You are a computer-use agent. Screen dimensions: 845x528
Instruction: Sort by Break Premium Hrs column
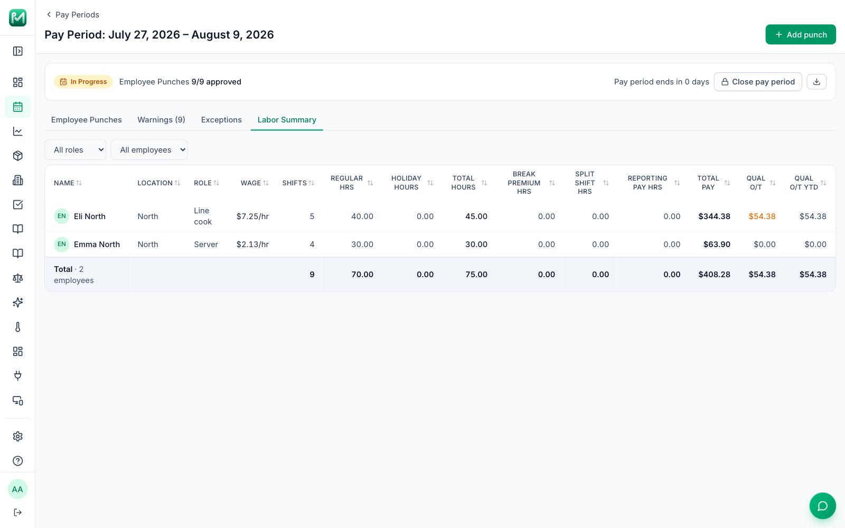tap(531, 183)
